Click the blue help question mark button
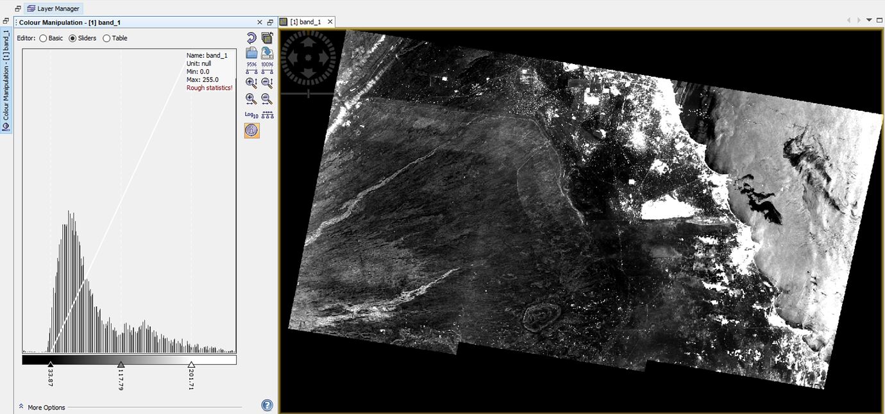Screen dimensions: 885x414 point(267,405)
